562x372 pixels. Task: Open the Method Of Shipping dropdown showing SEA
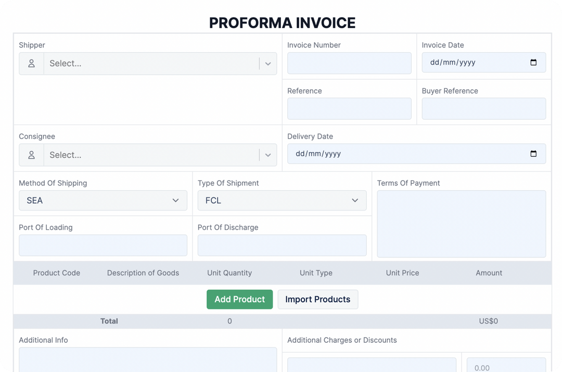[x=103, y=200]
